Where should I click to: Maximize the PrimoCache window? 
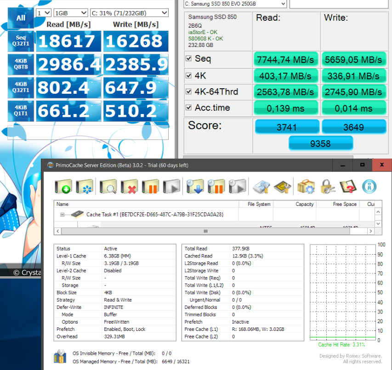click(x=362, y=165)
